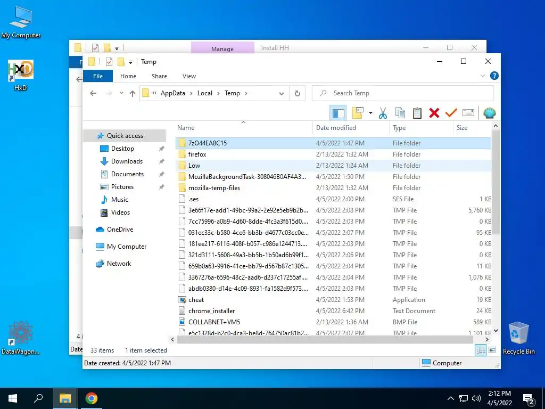Click the orange checkmark Properties icon
545x409 pixels.
tap(451, 113)
